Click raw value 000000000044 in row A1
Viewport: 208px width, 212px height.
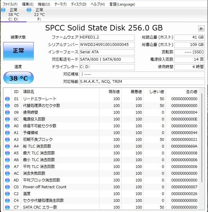click(184, 132)
